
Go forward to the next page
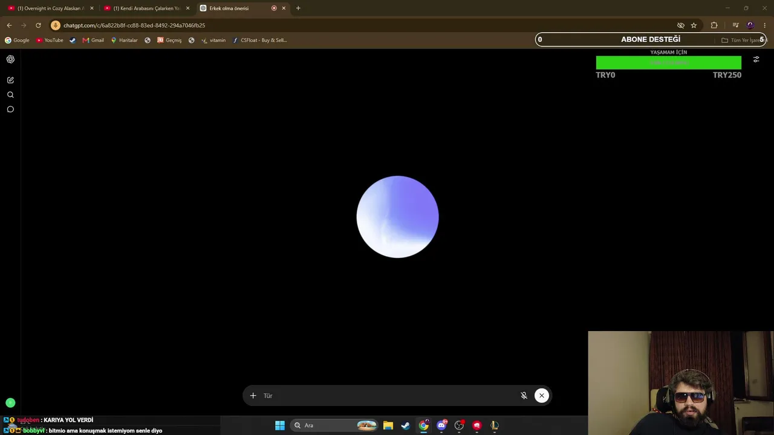(24, 25)
